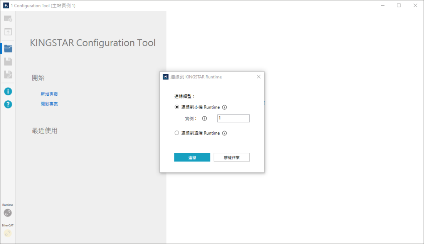Image resolution: width=424 pixels, height=244 pixels.
Task: Click info icon beside 連線到遠端 Runtime
Action: click(x=224, y=133)
